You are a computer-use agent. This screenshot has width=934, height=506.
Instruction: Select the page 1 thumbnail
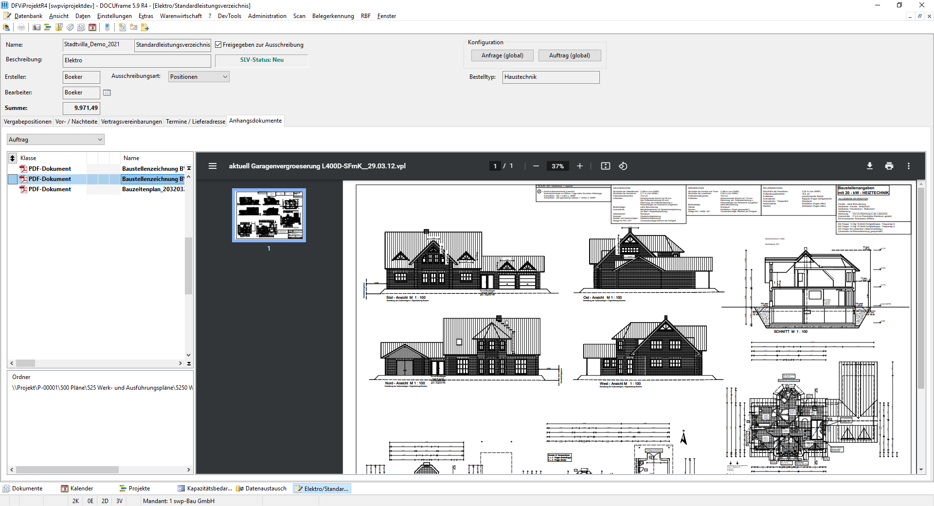point(269,215)
